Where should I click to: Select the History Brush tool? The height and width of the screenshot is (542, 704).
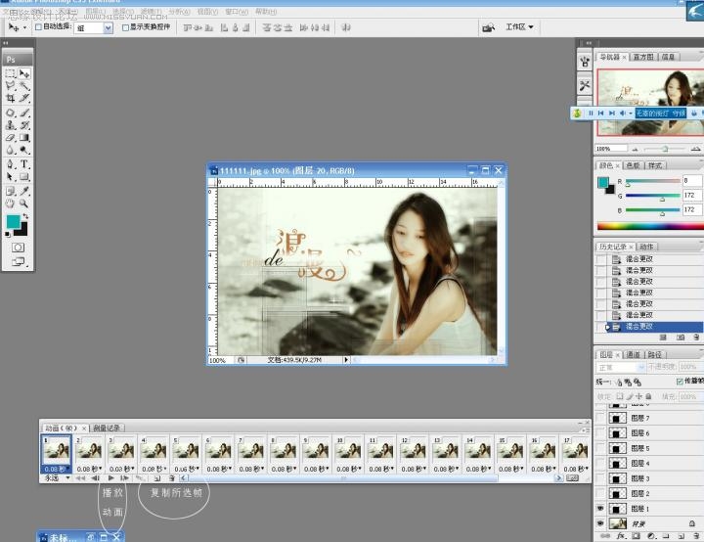[24, 125]
